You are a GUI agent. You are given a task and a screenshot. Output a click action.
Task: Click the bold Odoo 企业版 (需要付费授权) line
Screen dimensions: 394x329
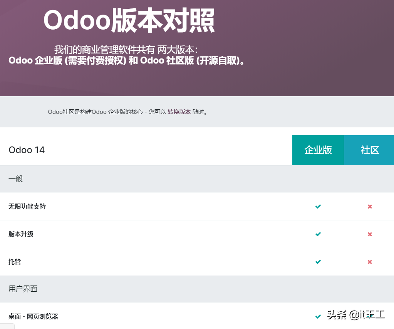(x=126, y=60)
